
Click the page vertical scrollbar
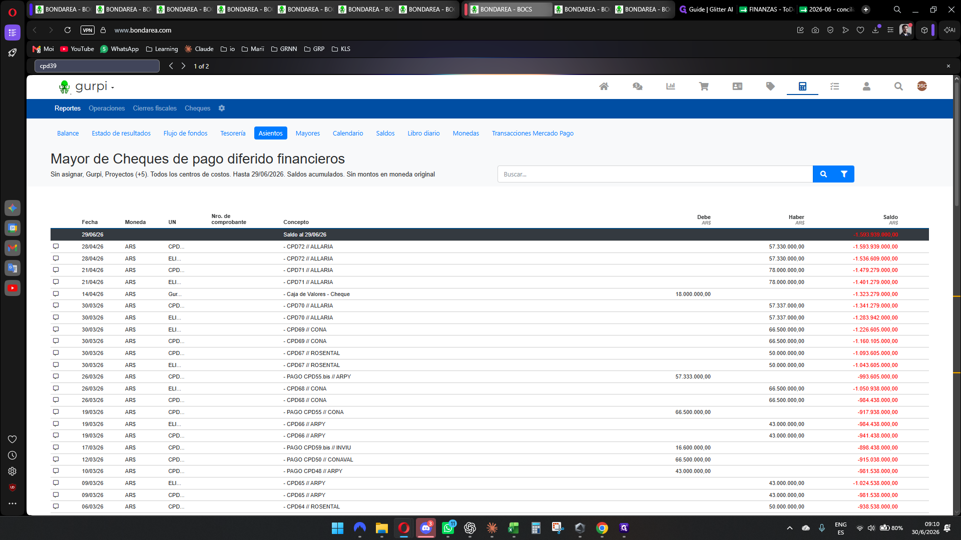(956, 295)
